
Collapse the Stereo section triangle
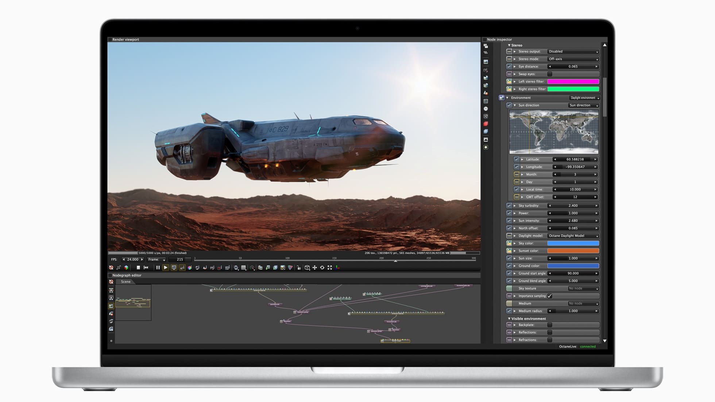coord(509,45)
